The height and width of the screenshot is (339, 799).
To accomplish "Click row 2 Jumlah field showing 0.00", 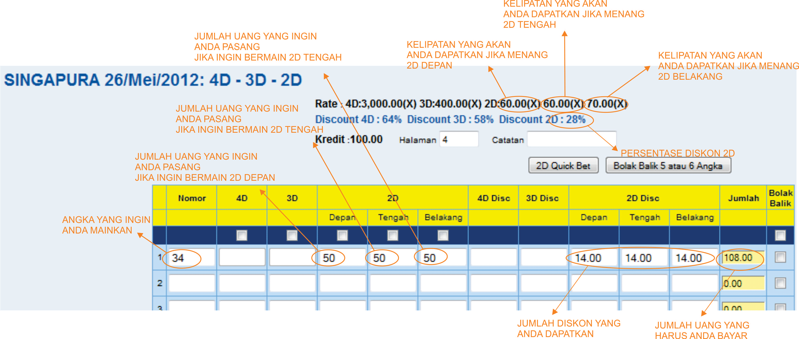I will [x=743, y=283].
